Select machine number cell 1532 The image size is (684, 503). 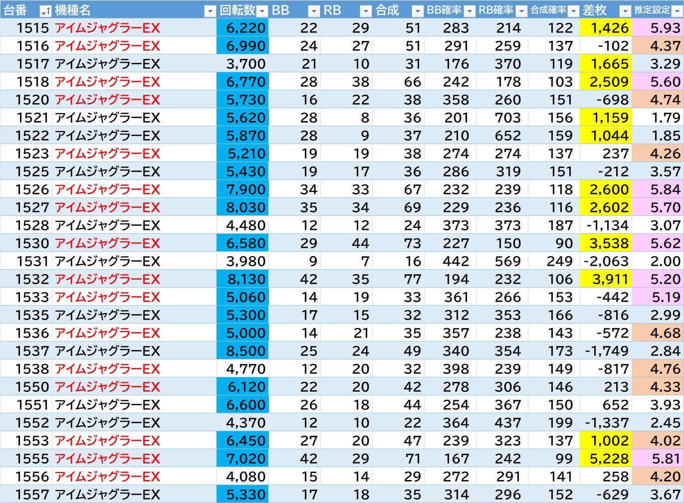pyautogui.click(x=26, y=279)
